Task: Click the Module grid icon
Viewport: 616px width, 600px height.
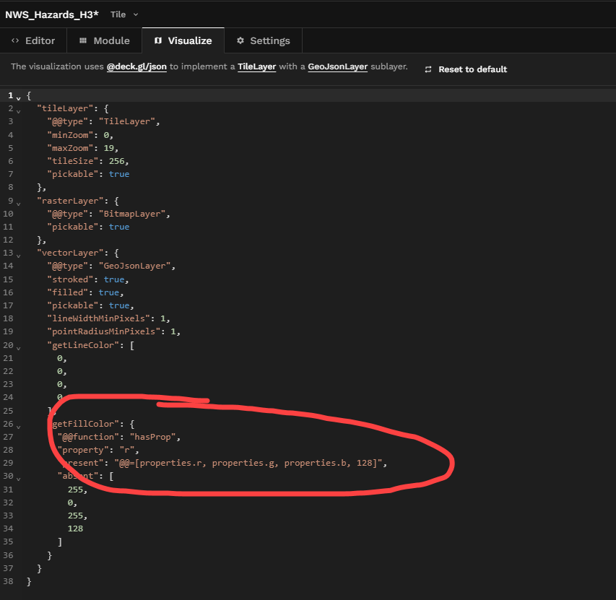Action: 83,40
